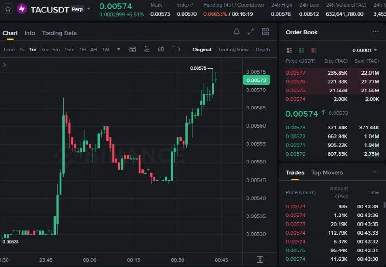Switch to the Info tab
386x267 pixels.
[x=30, y=33]
